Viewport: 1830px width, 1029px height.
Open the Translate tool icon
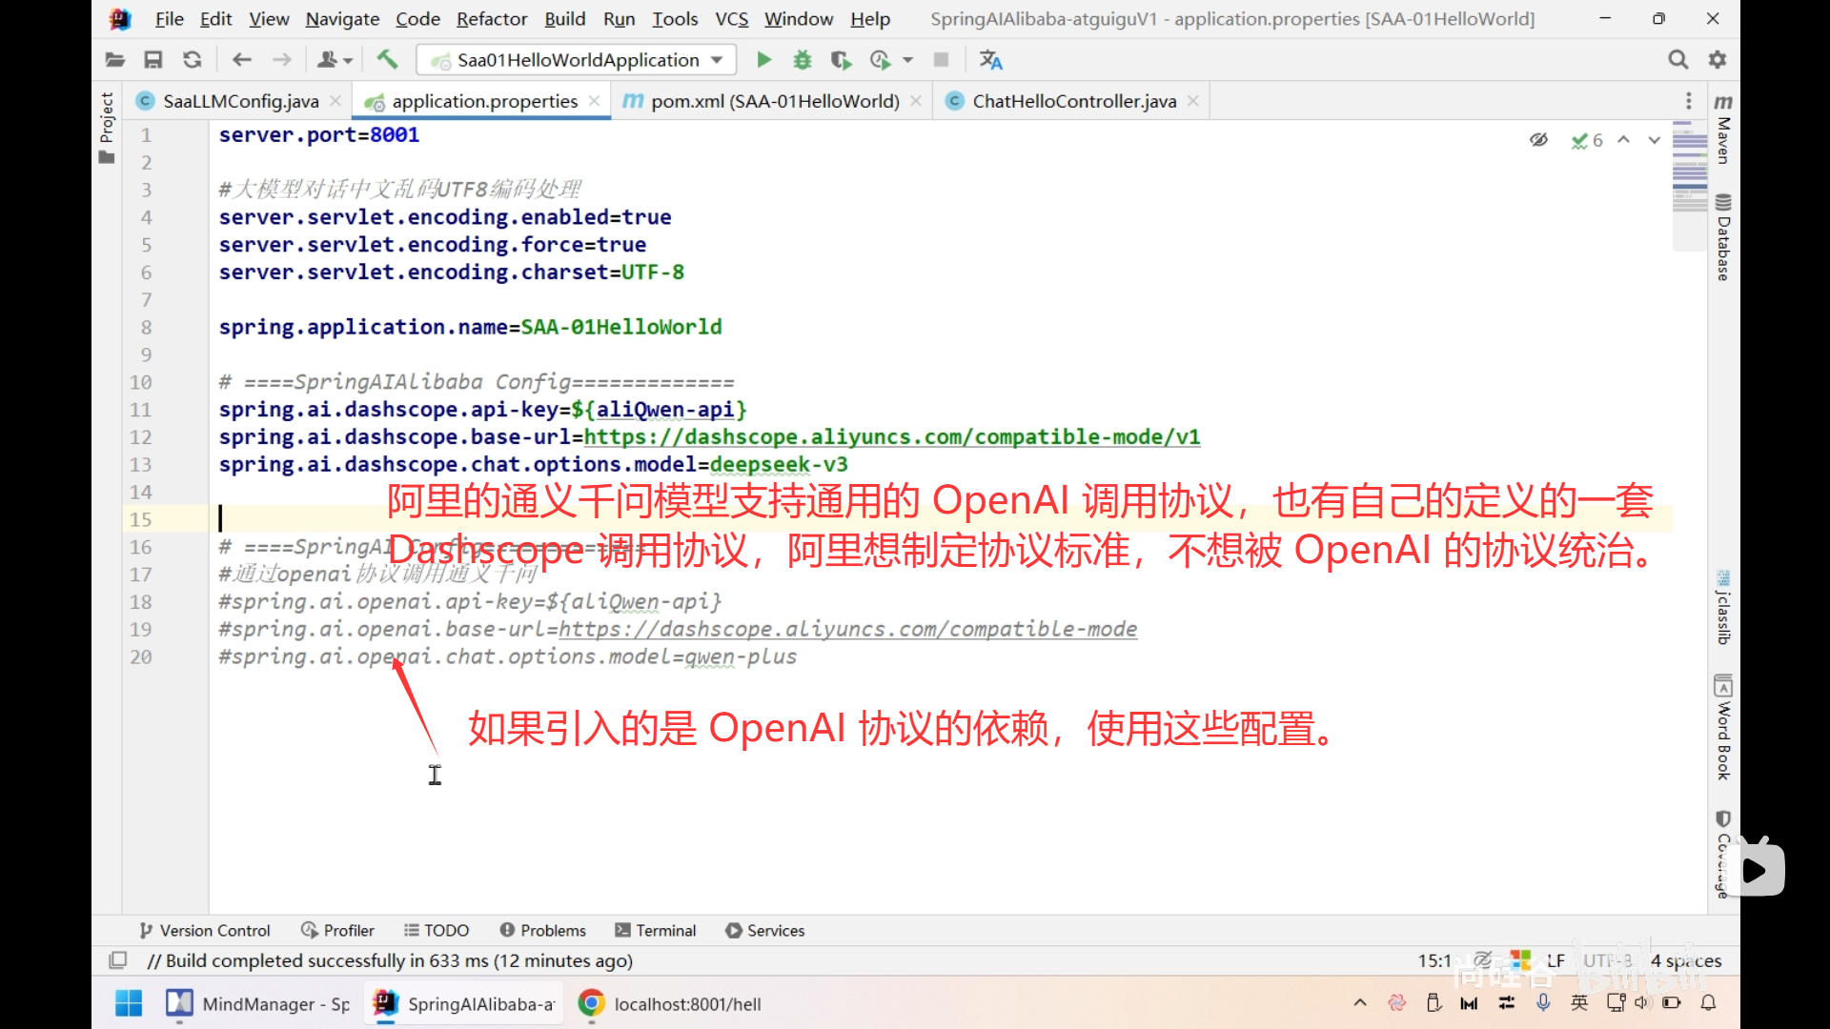[990, 60]
